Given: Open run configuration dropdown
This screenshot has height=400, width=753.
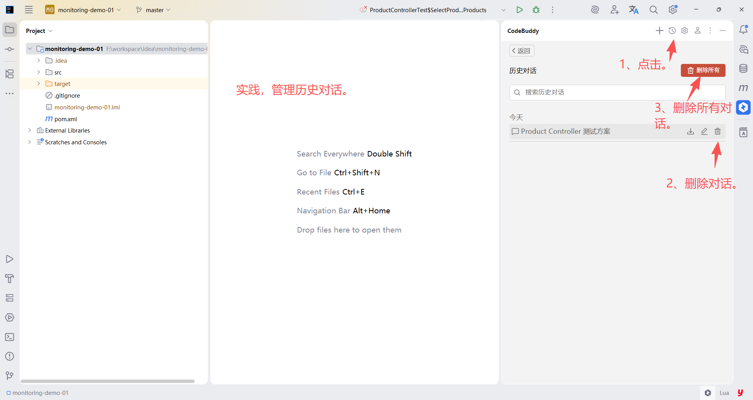Looking at the screenshot, I should click(x=503, y=10).
